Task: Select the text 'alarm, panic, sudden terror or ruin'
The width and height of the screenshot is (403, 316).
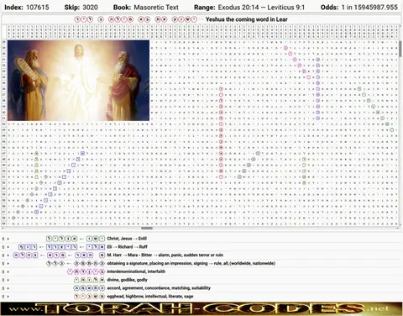Action: coord(191,255)
